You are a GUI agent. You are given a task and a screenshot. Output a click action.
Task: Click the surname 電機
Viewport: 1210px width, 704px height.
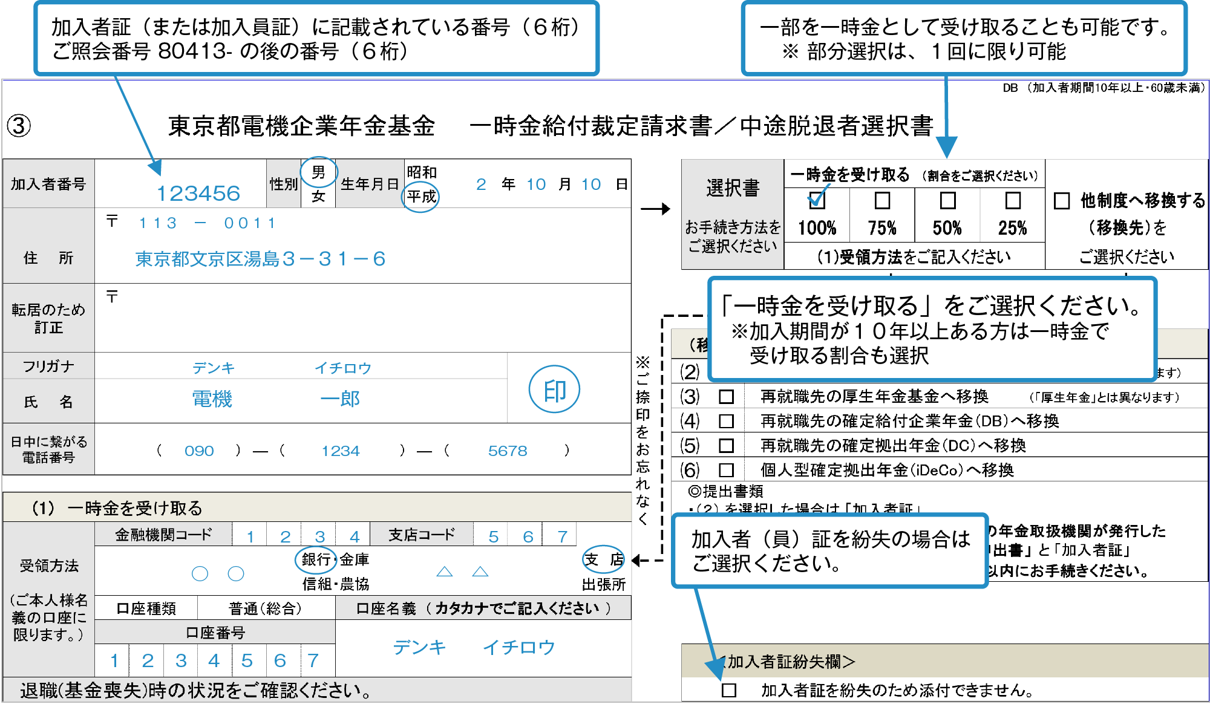[x=212, y=399]
